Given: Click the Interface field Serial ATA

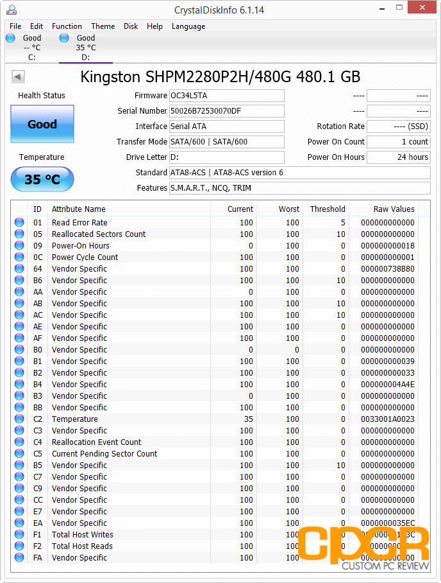Looking at the screenshot, I should [x=227, y=126].
